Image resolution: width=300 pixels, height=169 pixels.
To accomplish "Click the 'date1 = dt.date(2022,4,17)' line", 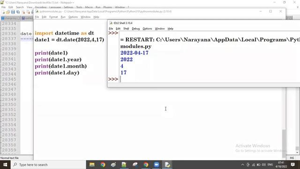I will click(69, 39).
